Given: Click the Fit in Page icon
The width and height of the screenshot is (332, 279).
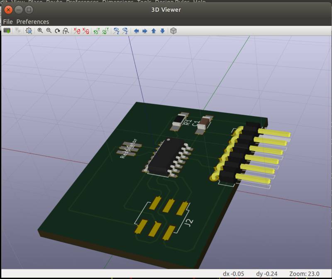Looking at the screenshot, I should [x=66, y=31].
